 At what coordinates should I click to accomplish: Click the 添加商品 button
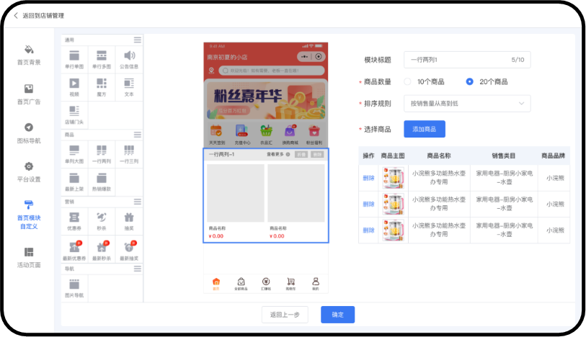424,129
